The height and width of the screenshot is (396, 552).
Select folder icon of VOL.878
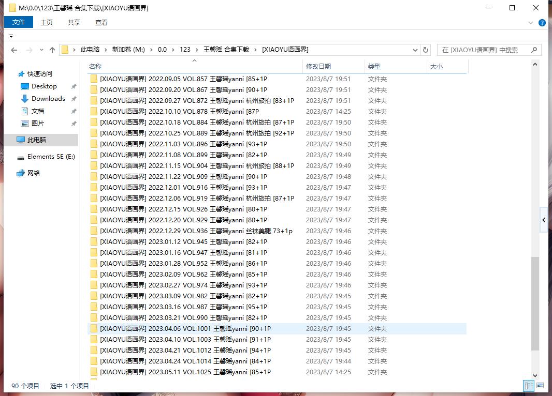[x=94, y=111]
